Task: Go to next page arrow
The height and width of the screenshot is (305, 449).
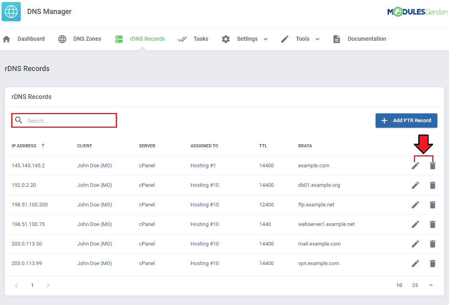Action: coord(48,285)
